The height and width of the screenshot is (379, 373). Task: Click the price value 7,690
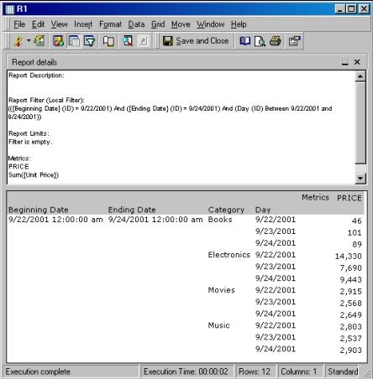[x=351, y=268]
